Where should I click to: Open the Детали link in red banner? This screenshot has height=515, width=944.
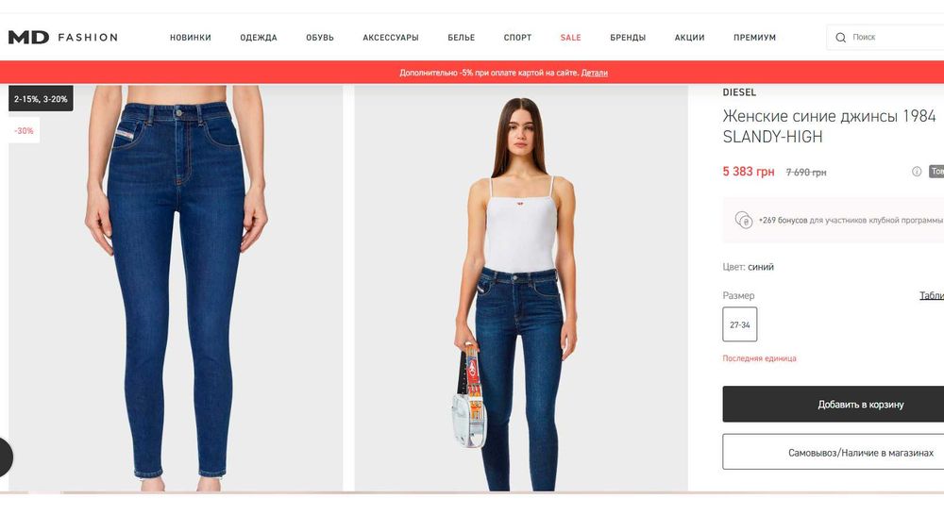[594, 73]
